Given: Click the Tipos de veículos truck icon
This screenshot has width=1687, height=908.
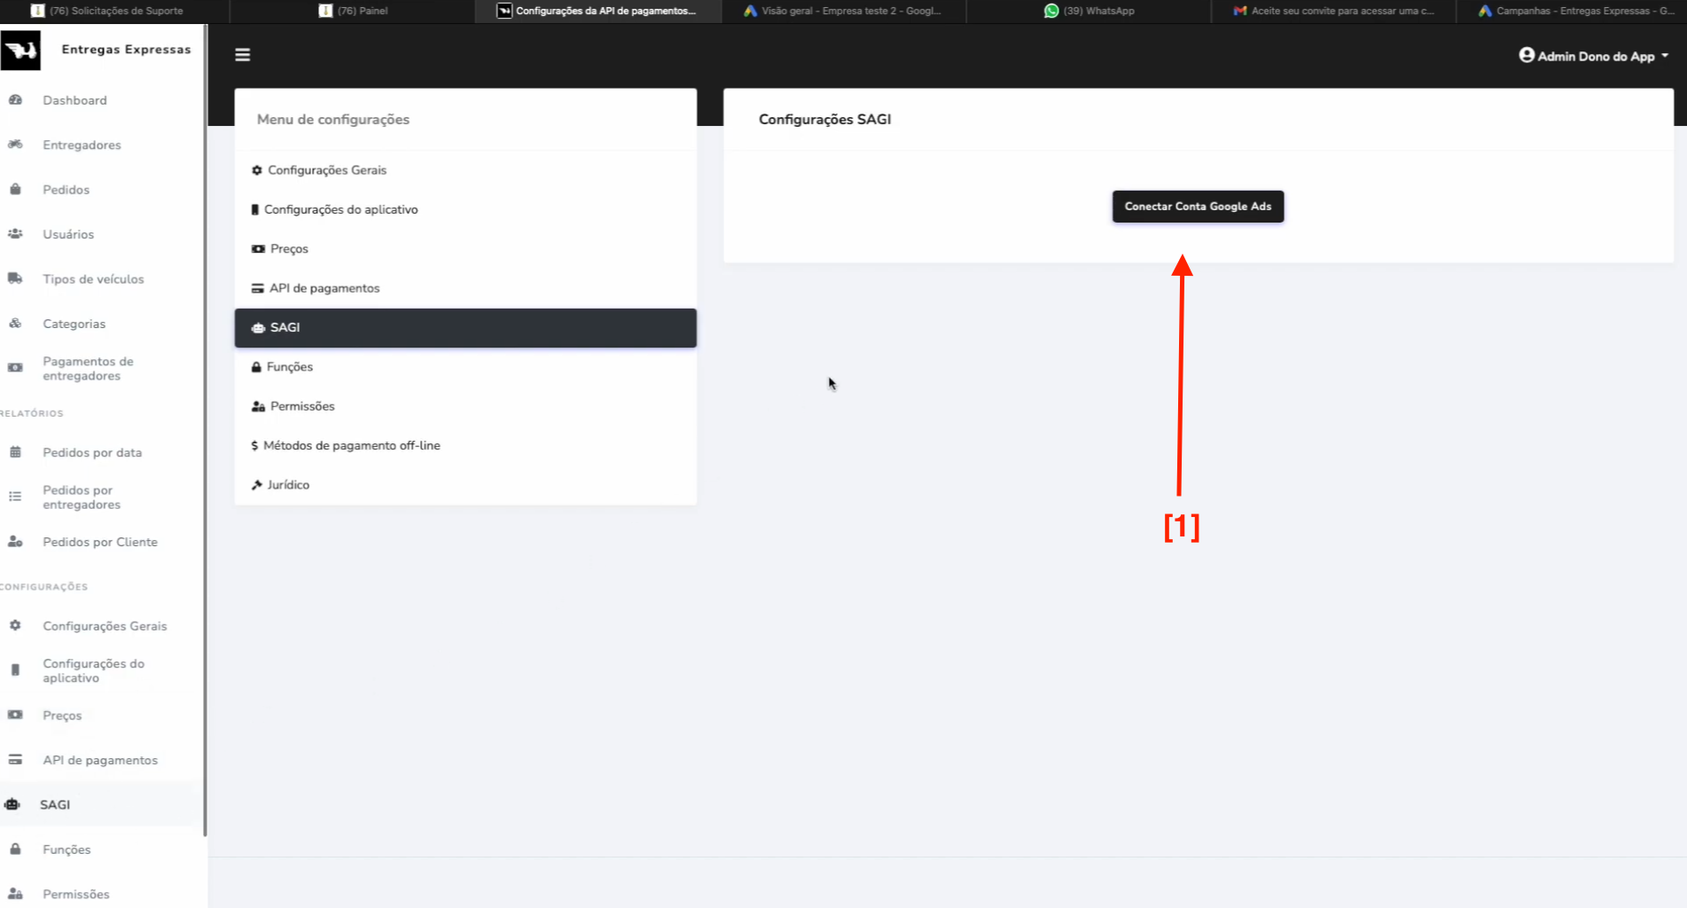Looking at the screenshot, I should pos(15,278).
